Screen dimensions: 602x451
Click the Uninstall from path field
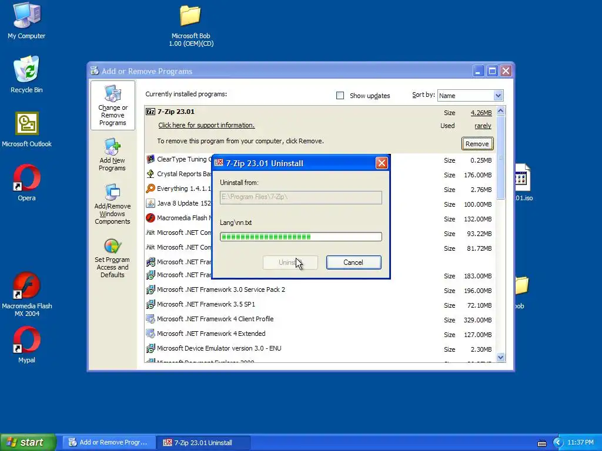click(x=301, y=197)
